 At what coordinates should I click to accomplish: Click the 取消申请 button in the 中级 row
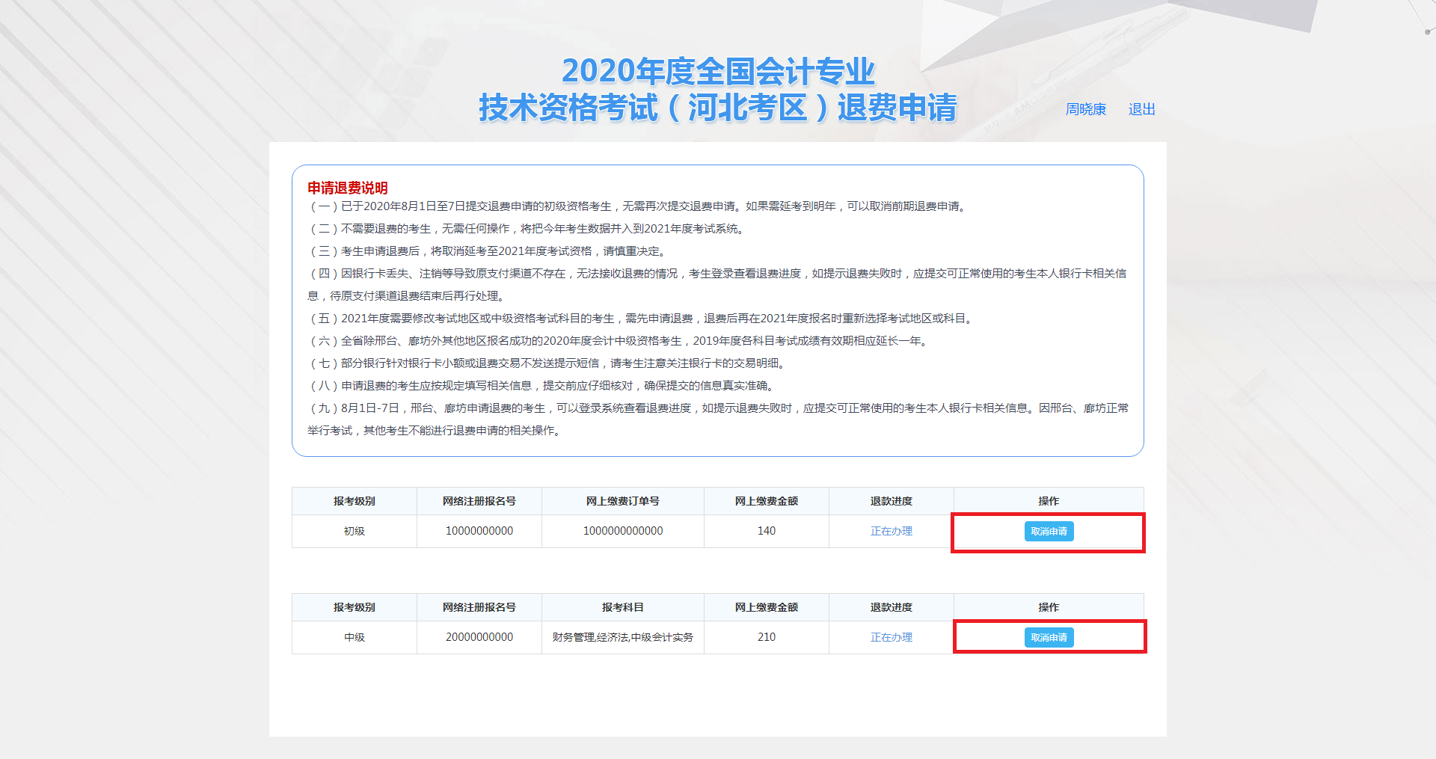1047,637
